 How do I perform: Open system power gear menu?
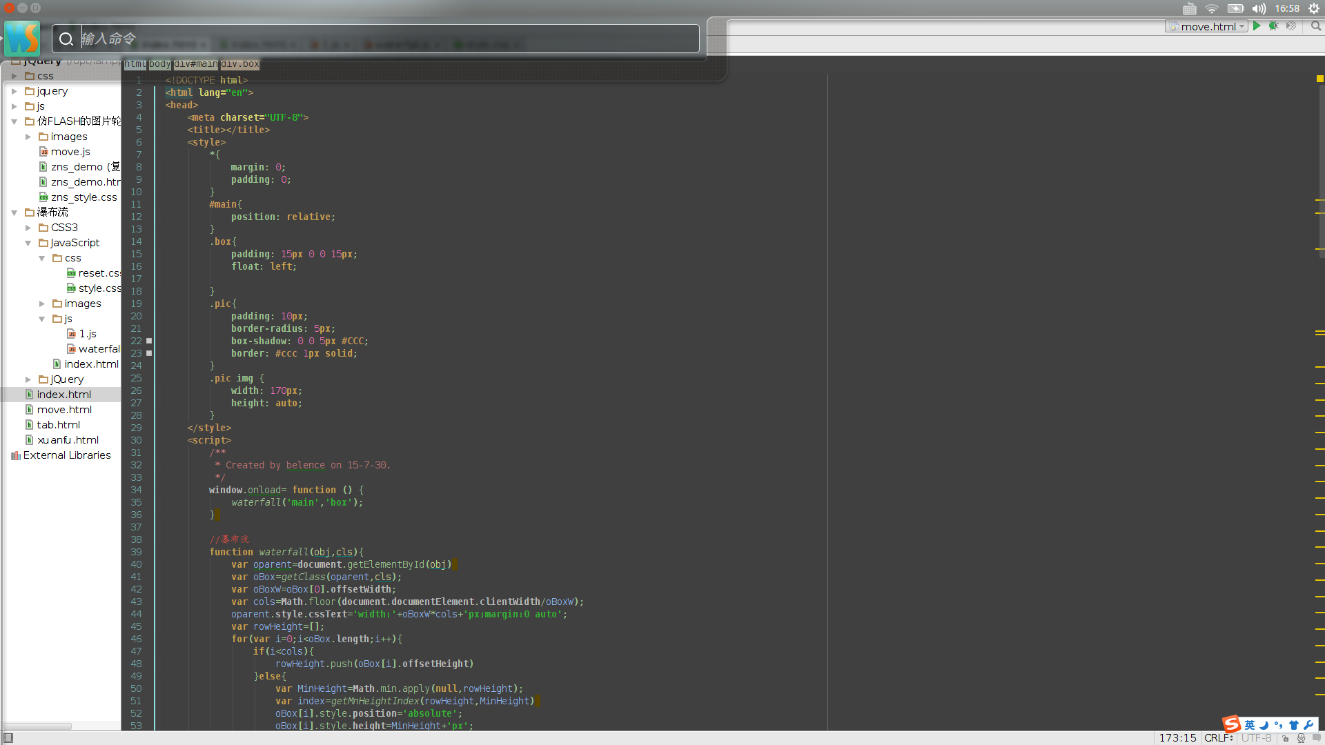pyautogui.click(x=1314, y=8)
